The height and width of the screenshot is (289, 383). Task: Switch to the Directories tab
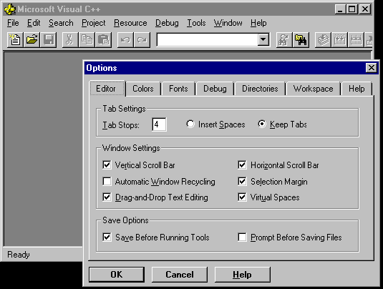[x=260, y=89]
